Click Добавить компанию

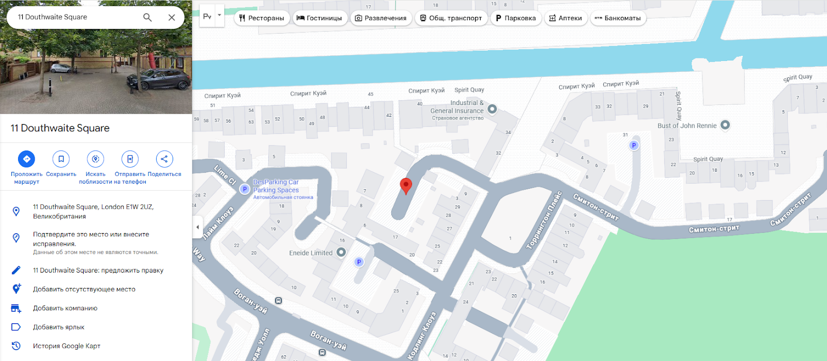(65, 308)
